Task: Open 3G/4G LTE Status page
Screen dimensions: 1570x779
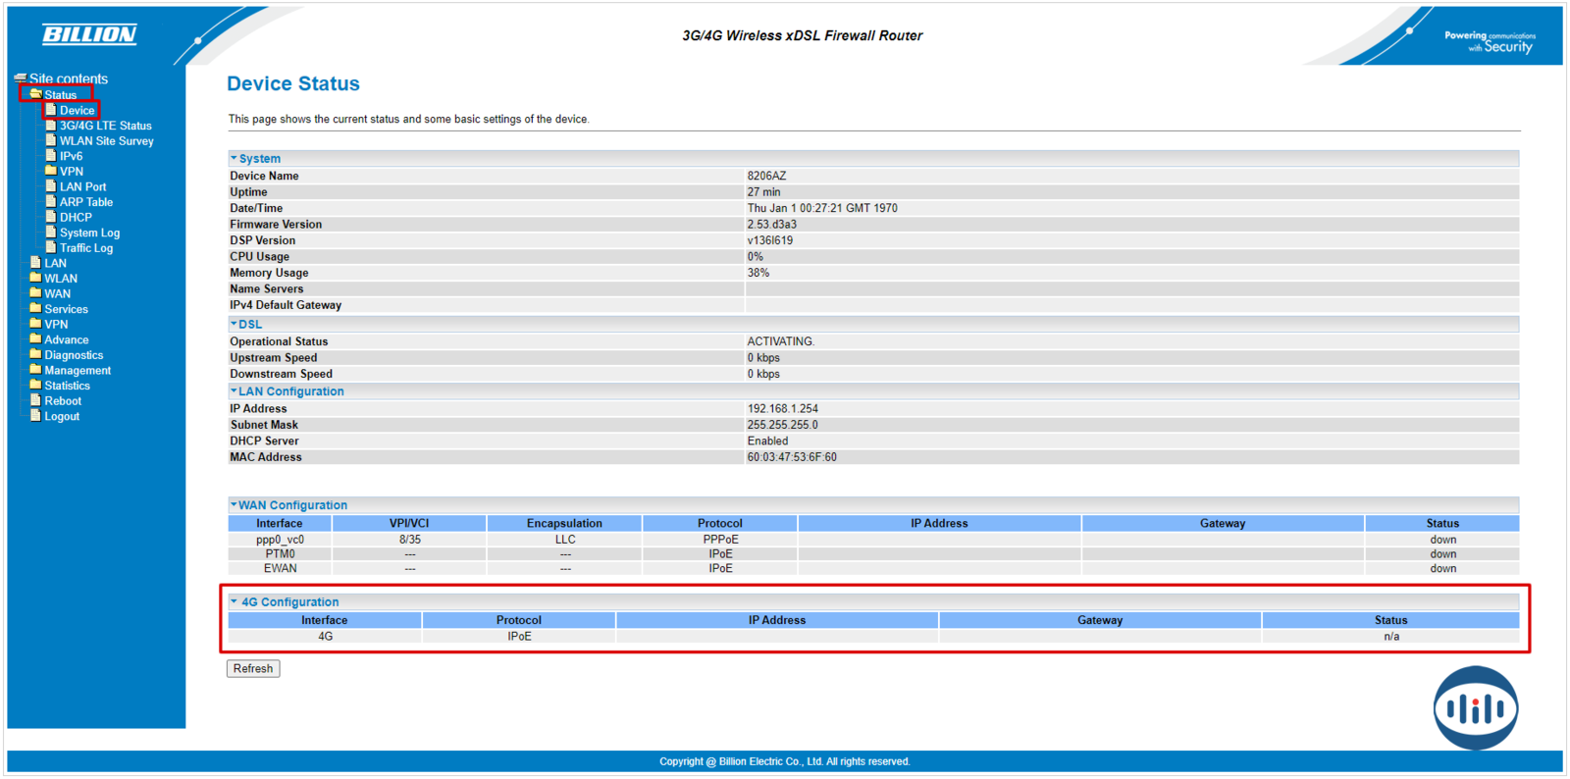Action: point(105,126)
